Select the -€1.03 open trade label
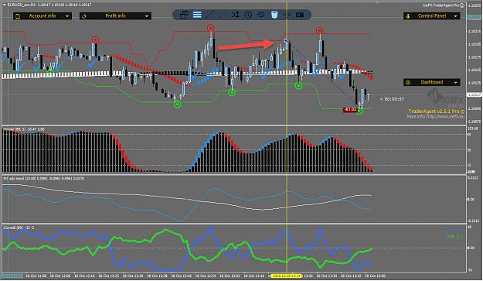 coord(350,109)
